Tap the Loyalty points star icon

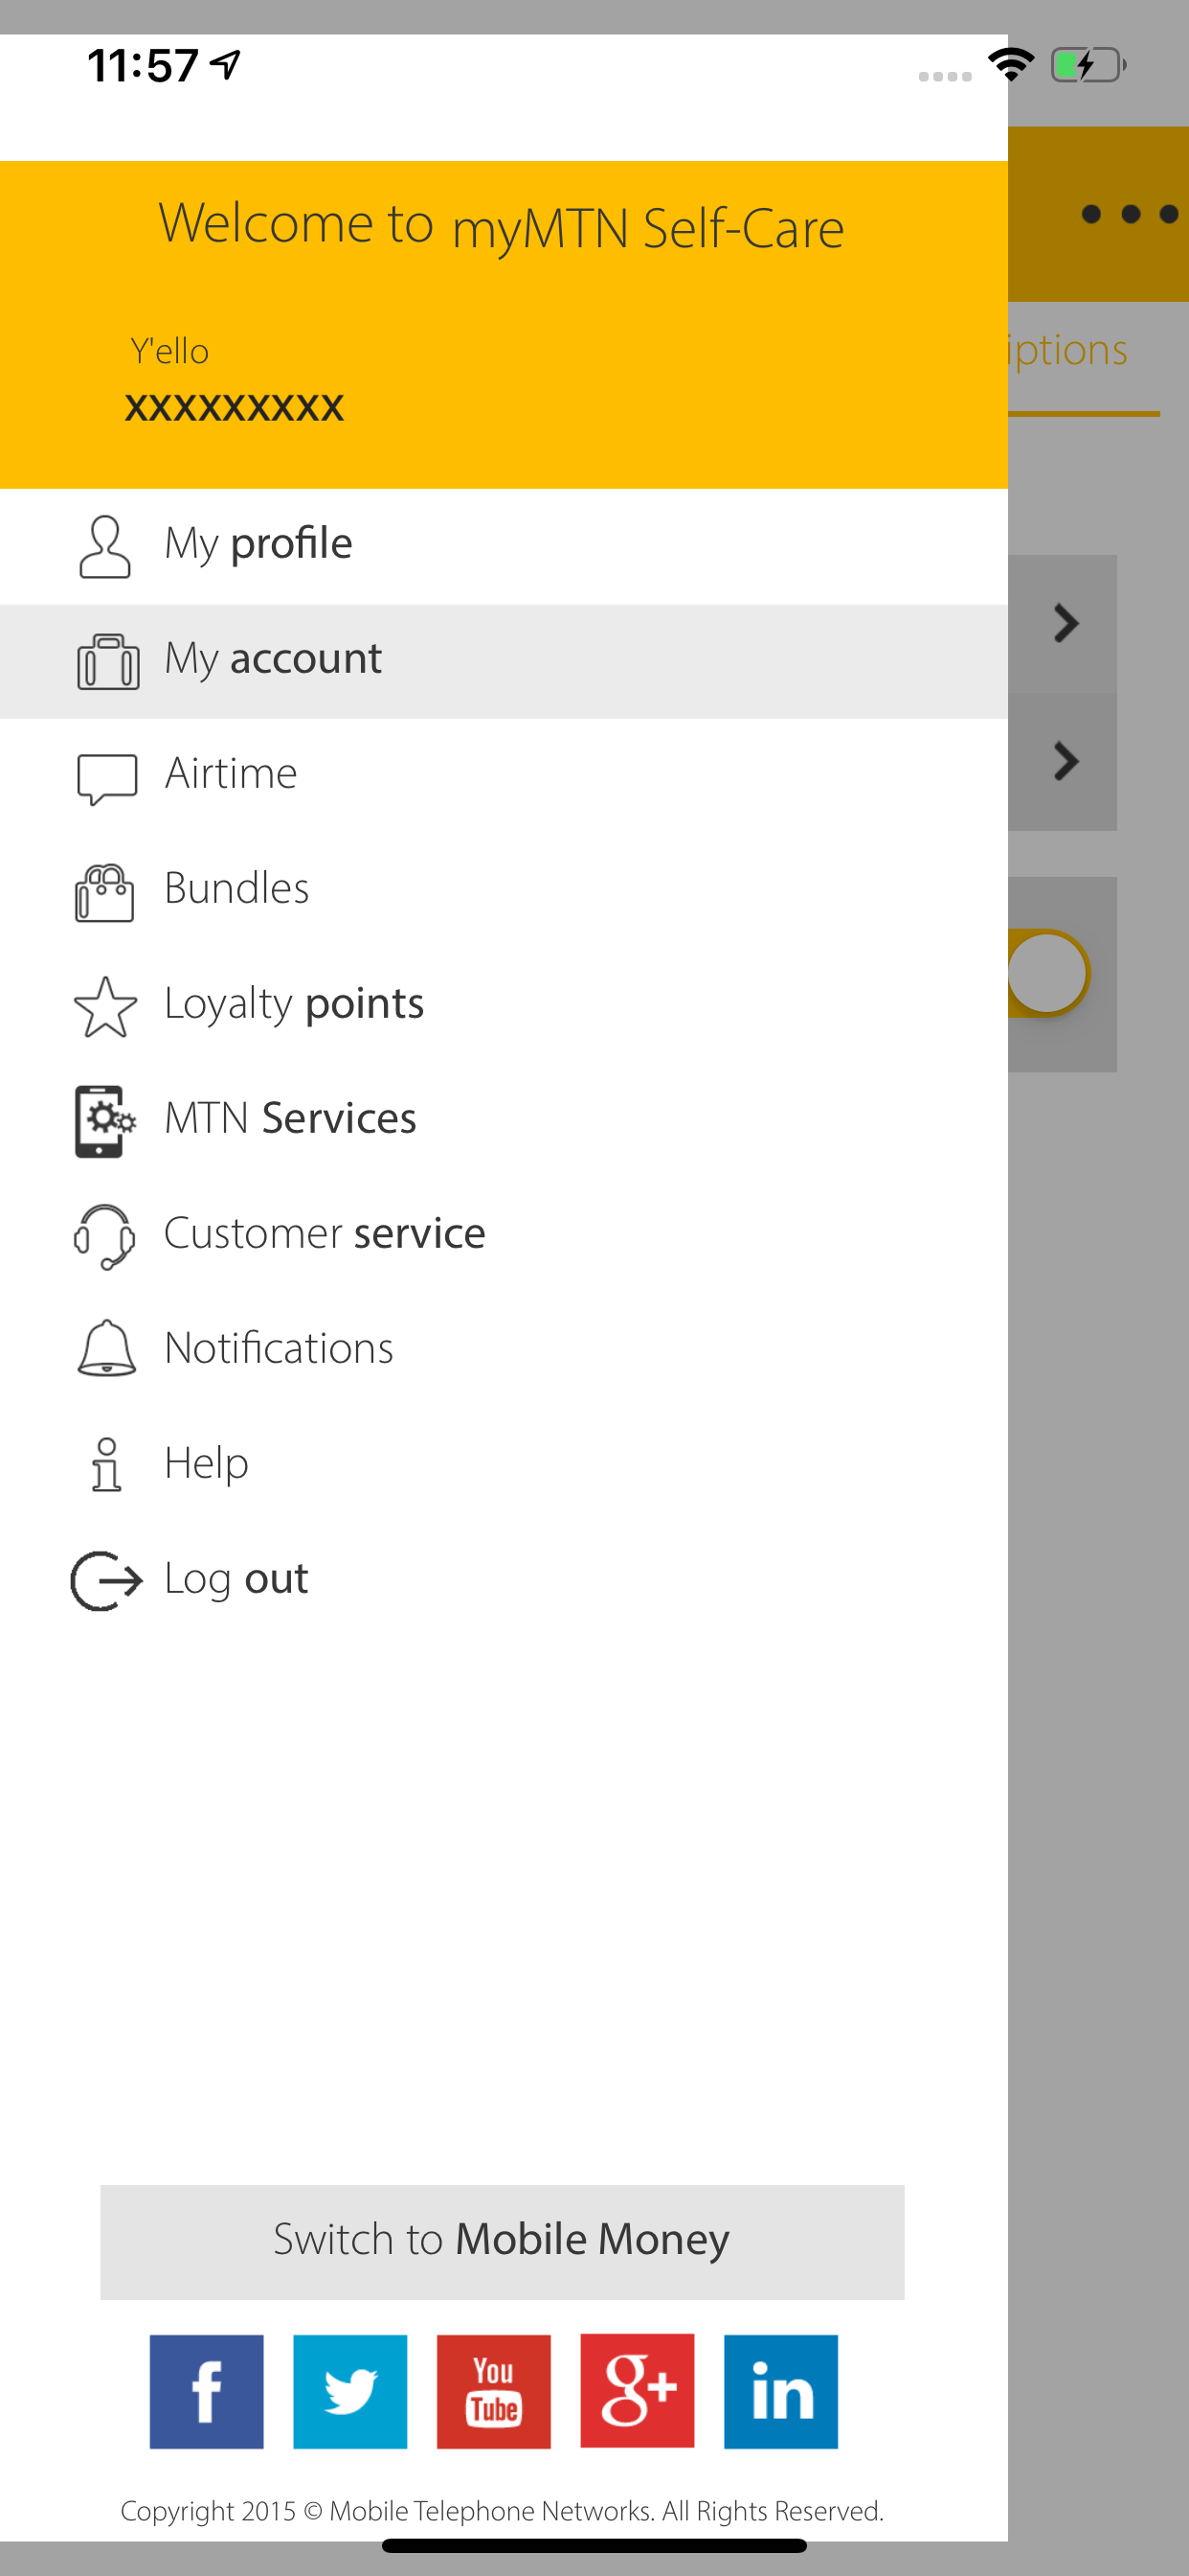tap(105, 1007)
